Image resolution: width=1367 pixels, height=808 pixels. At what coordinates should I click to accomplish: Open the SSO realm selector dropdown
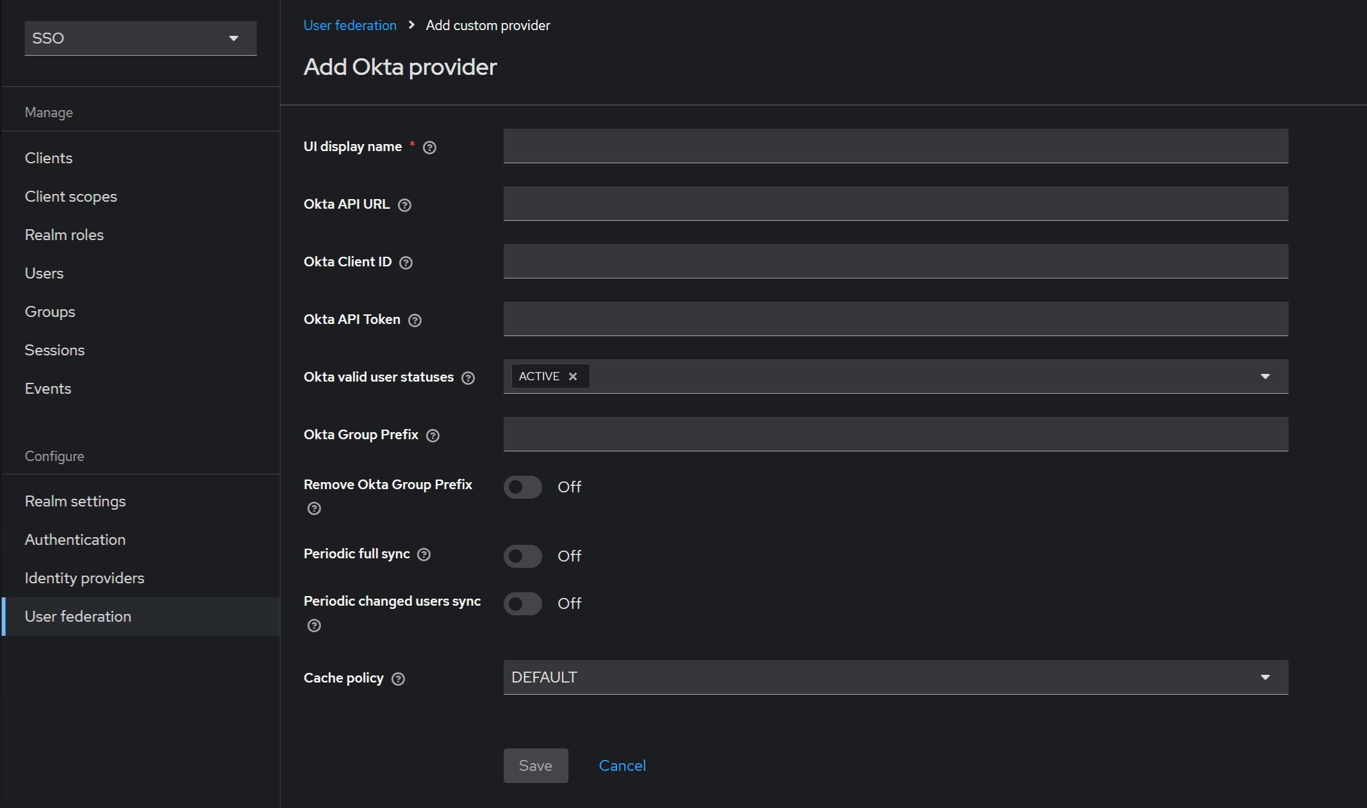[140, 38]
